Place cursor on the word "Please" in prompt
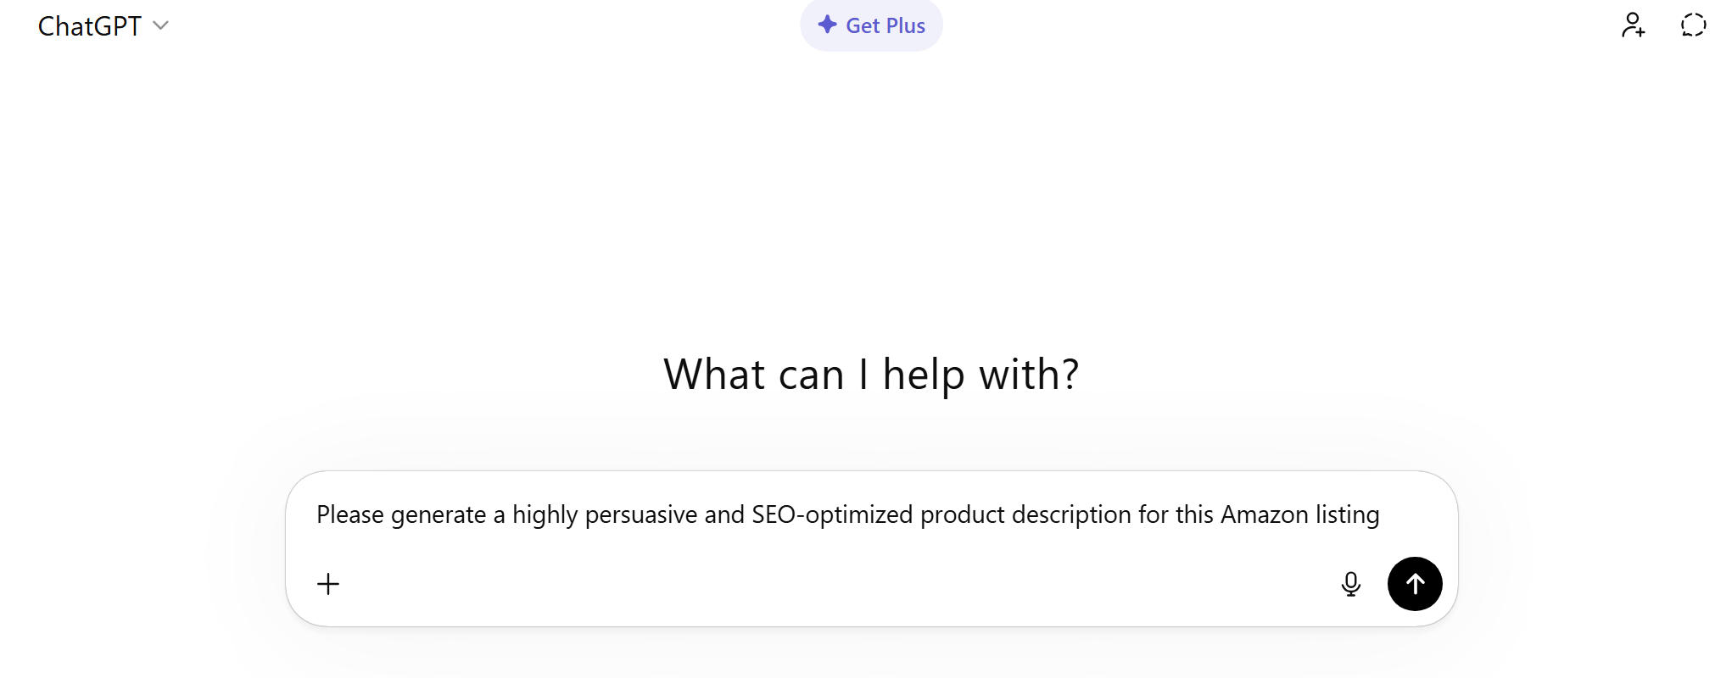Viewport: 1715px width, 678px height. point(349,514)
